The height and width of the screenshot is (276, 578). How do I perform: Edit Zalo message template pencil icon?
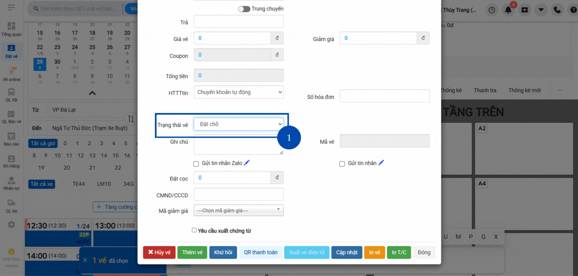pyautogui.click(x=247, y=163)
